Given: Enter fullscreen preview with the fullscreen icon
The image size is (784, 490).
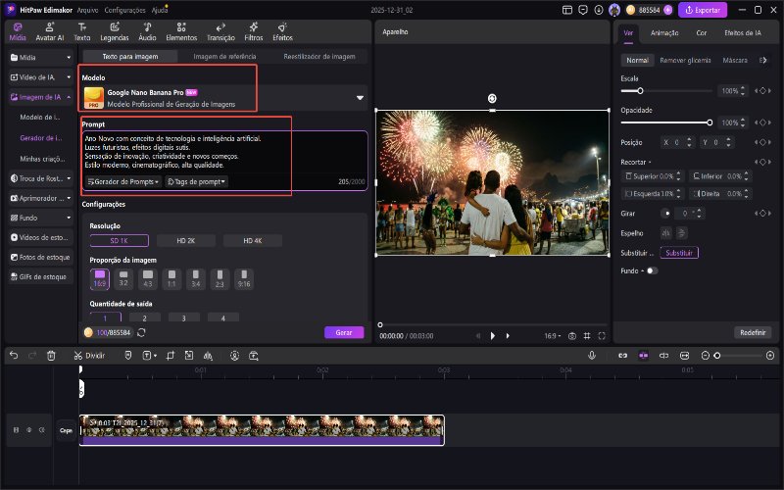Looking at the screenshot, I should click(x=602, y=336).
